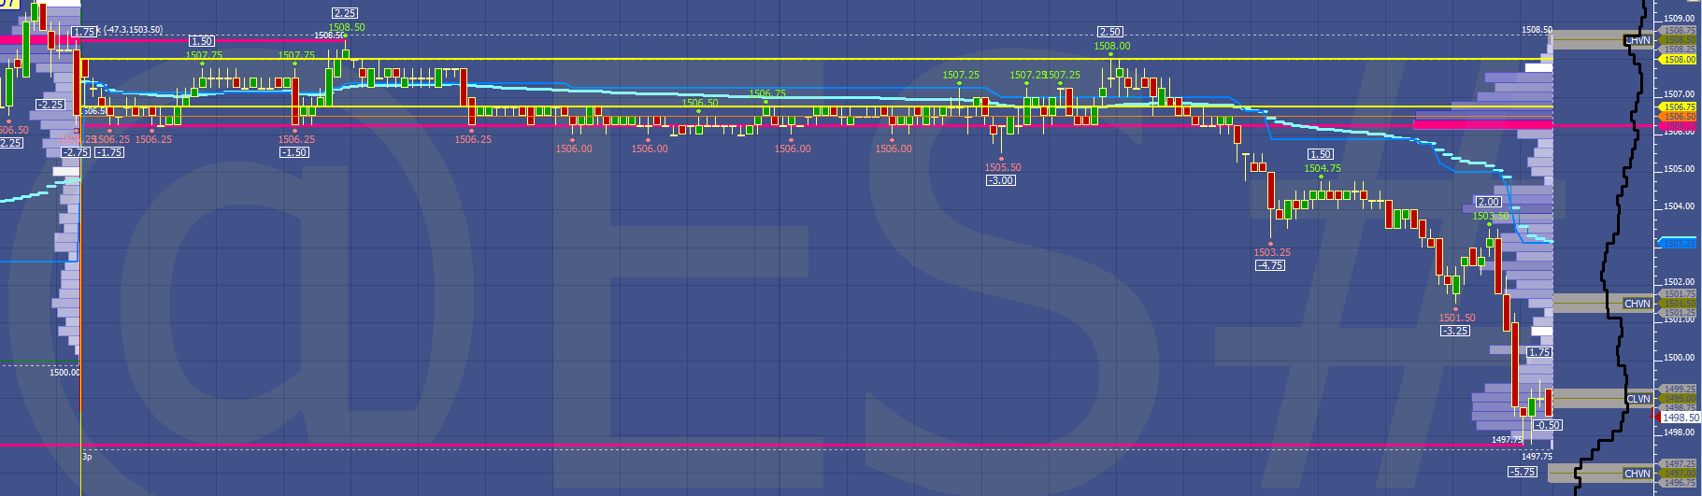The image size is (1702, 496).
Task: Click the -1.75 range box
Action: pyautogui.click(x=109, y=152)
